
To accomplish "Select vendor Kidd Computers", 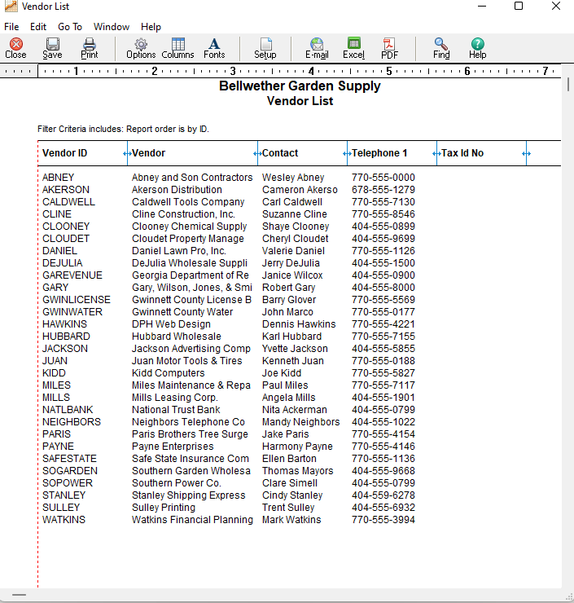I will tap(168, 373).
